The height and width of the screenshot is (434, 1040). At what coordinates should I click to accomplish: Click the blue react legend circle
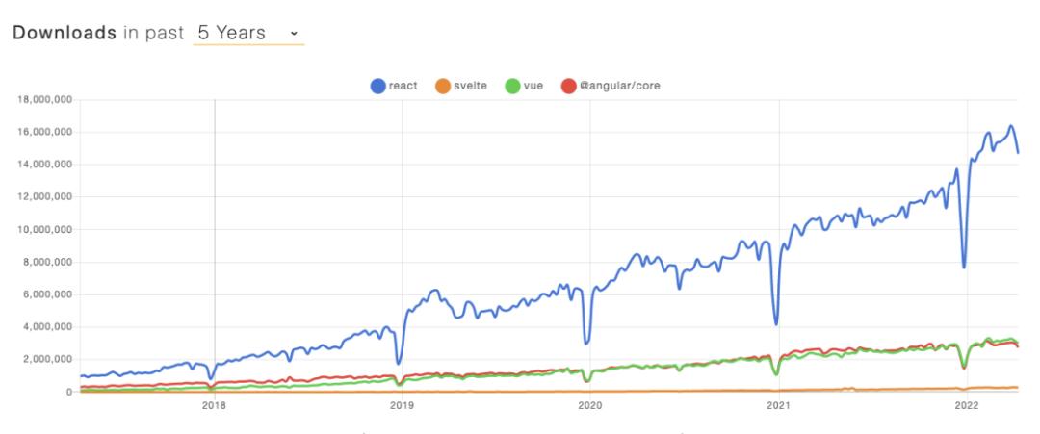378,87
